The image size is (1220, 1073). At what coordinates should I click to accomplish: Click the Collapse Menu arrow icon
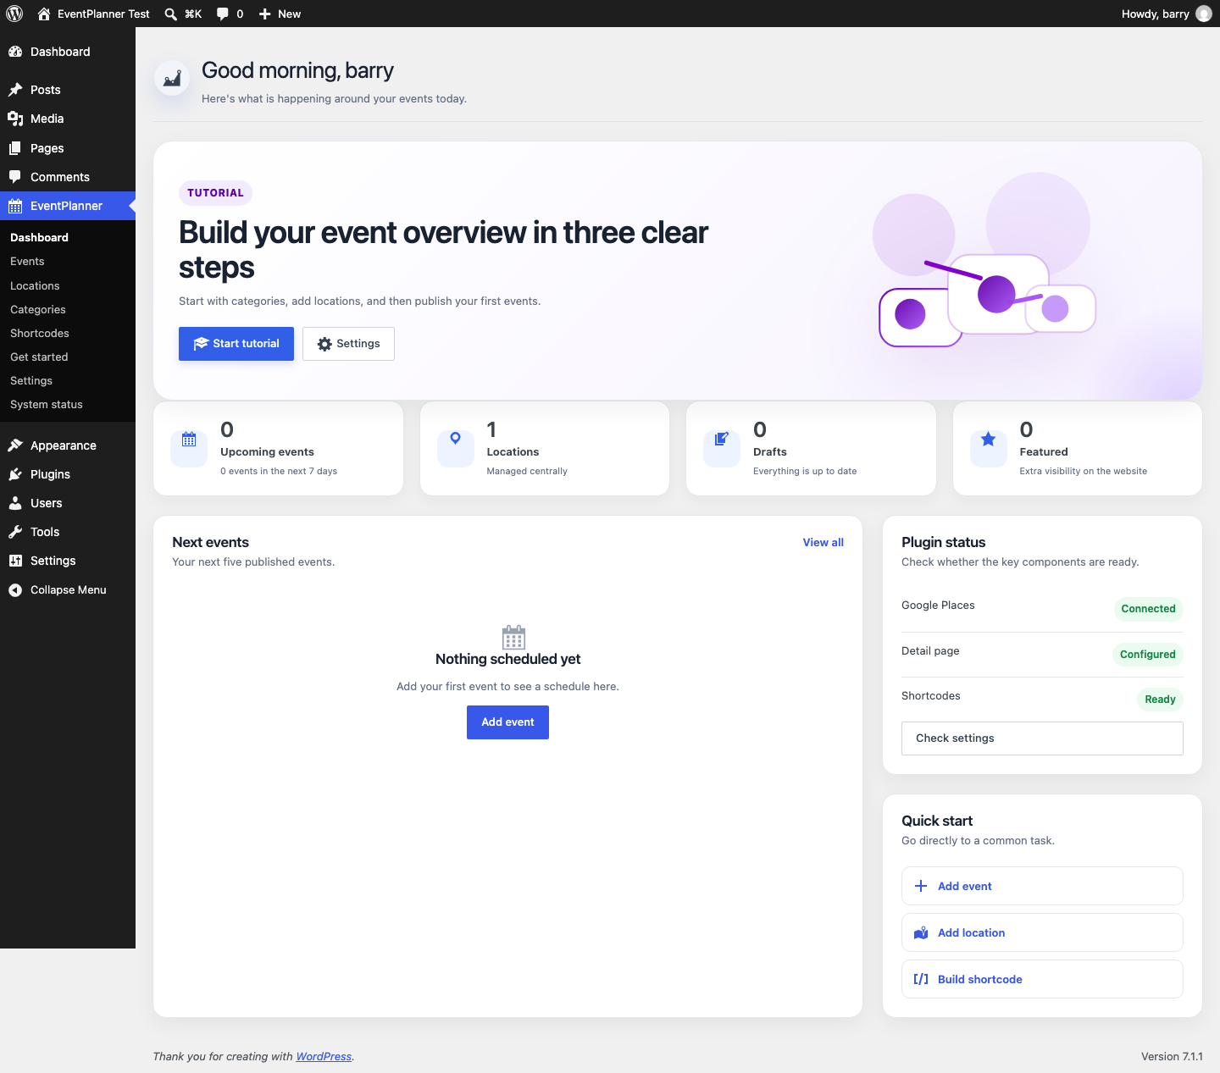pyautogui.click(x=15, y=590)
